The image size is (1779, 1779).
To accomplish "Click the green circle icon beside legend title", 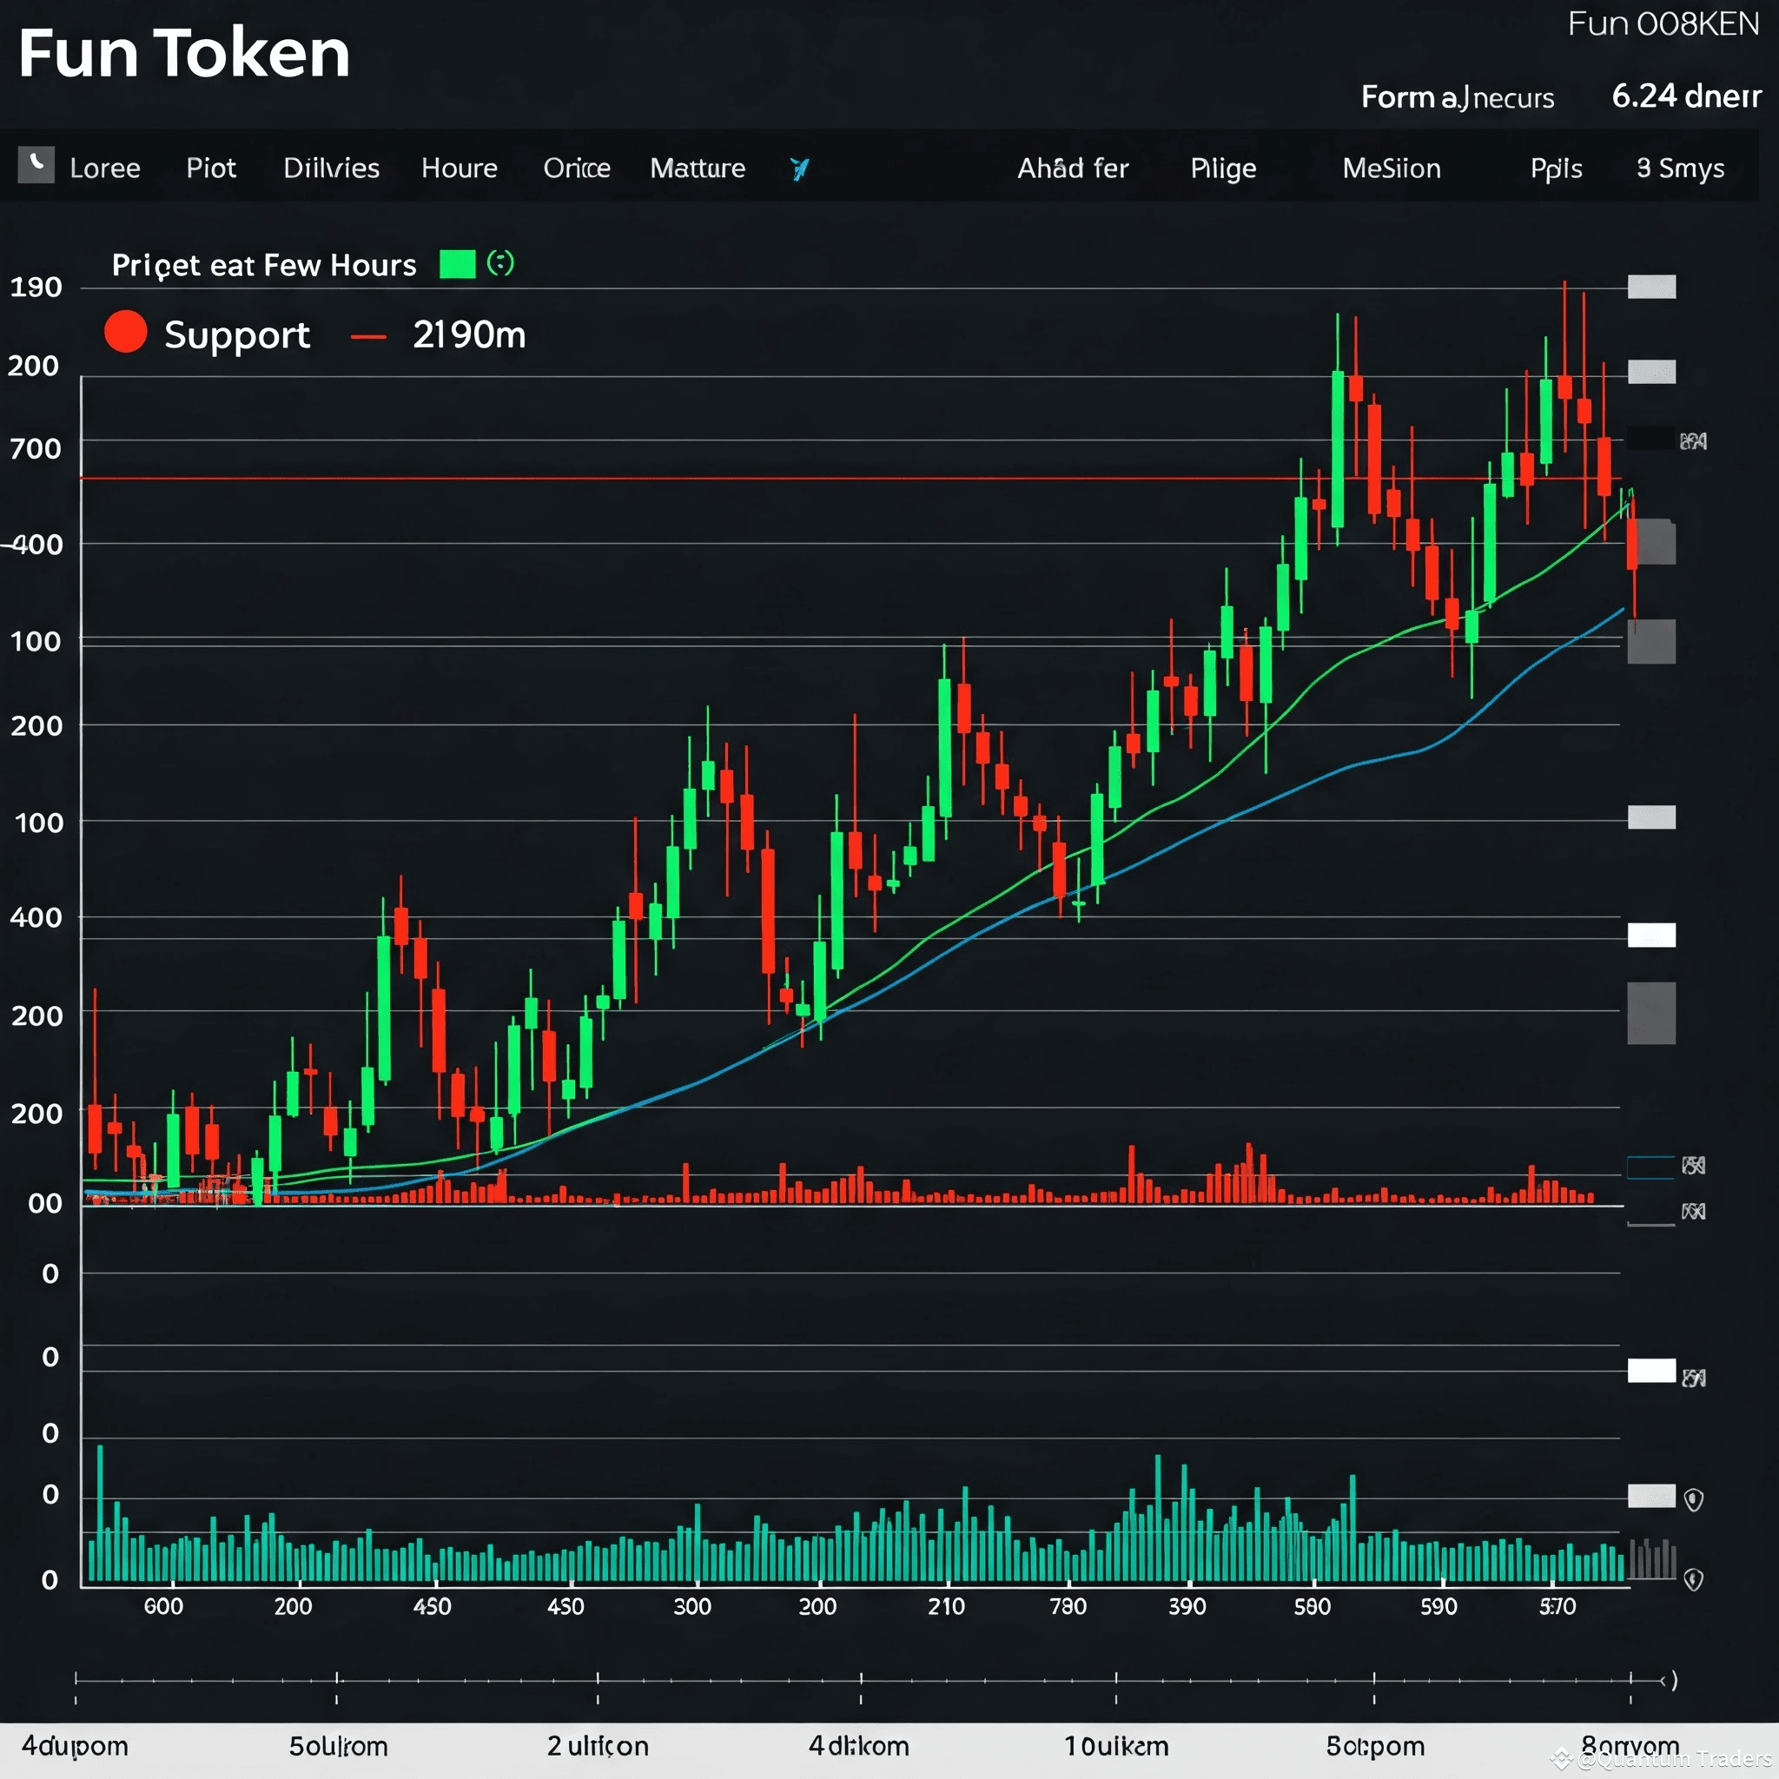I will 500,263.
